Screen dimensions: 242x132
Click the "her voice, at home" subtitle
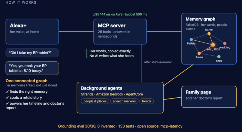click(25, 32)
